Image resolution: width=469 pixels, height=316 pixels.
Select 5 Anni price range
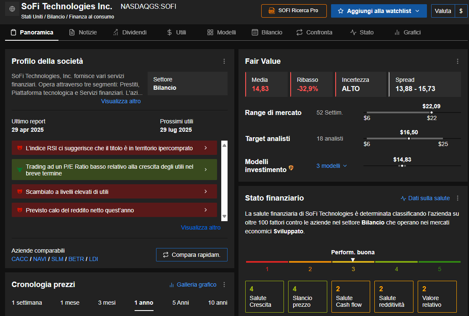[x=181, y=303]
